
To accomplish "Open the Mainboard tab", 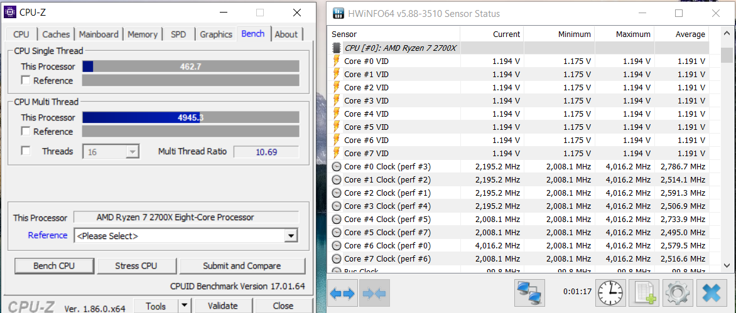I will 99,34.
